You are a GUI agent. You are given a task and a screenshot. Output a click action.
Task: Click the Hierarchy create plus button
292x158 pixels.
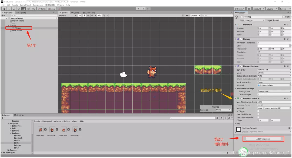point(2,15)
